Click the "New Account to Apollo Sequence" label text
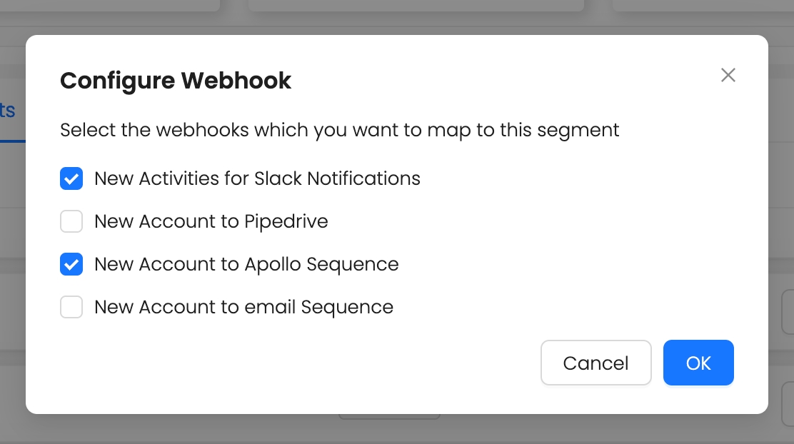 point(246,265)
